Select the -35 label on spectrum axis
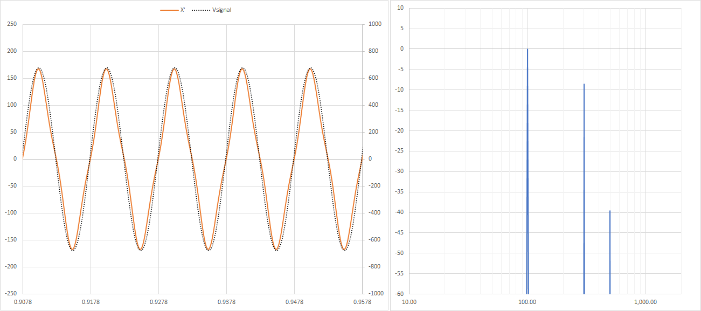 point(399,191)
